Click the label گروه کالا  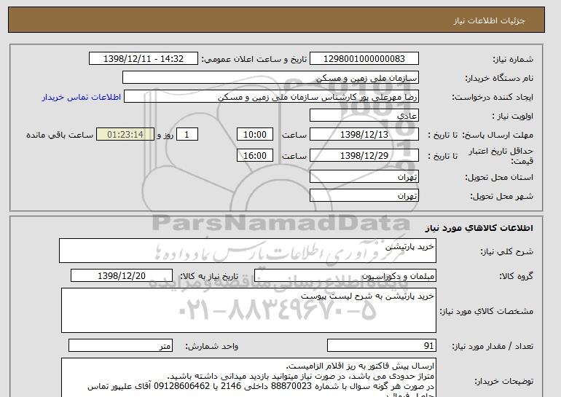click(x=517, y=276)
